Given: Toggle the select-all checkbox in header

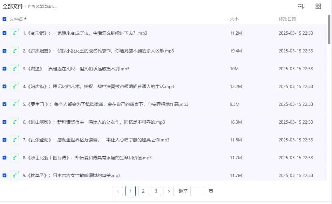Looking at the screenshot, I should (4, 19).
